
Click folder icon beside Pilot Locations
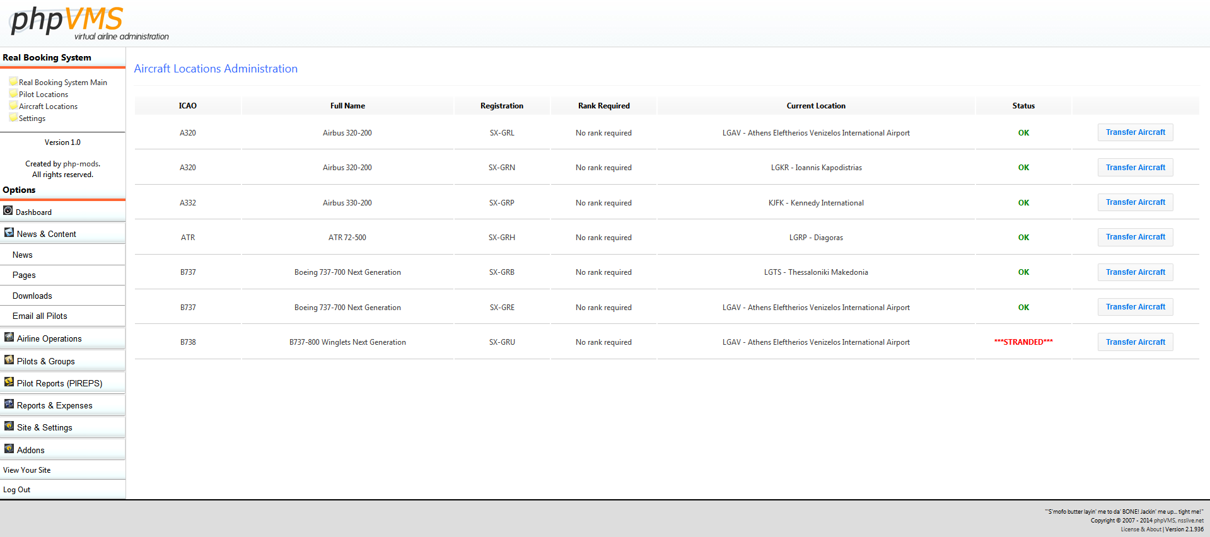pos(13,93)
